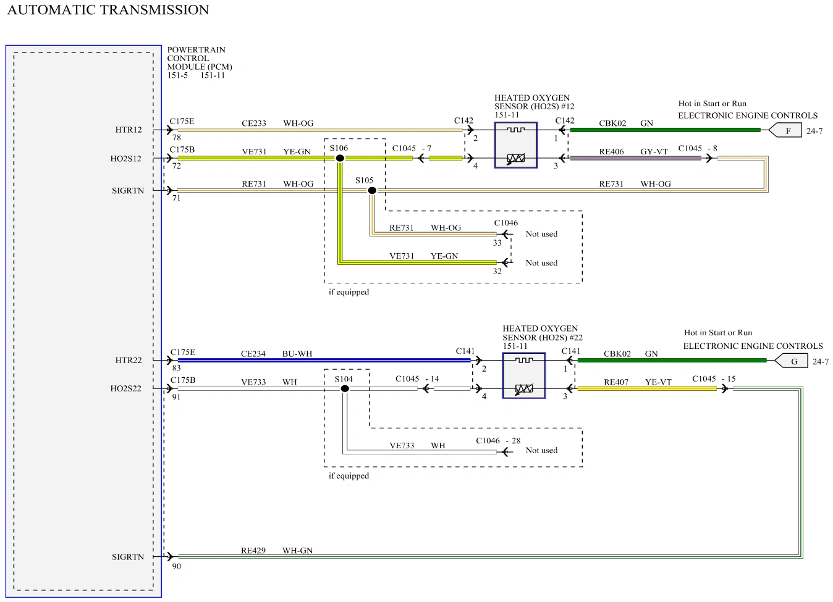Select the S106 splice dot
The height and width of the screenshot is (602, 833).
coord(340,159)
